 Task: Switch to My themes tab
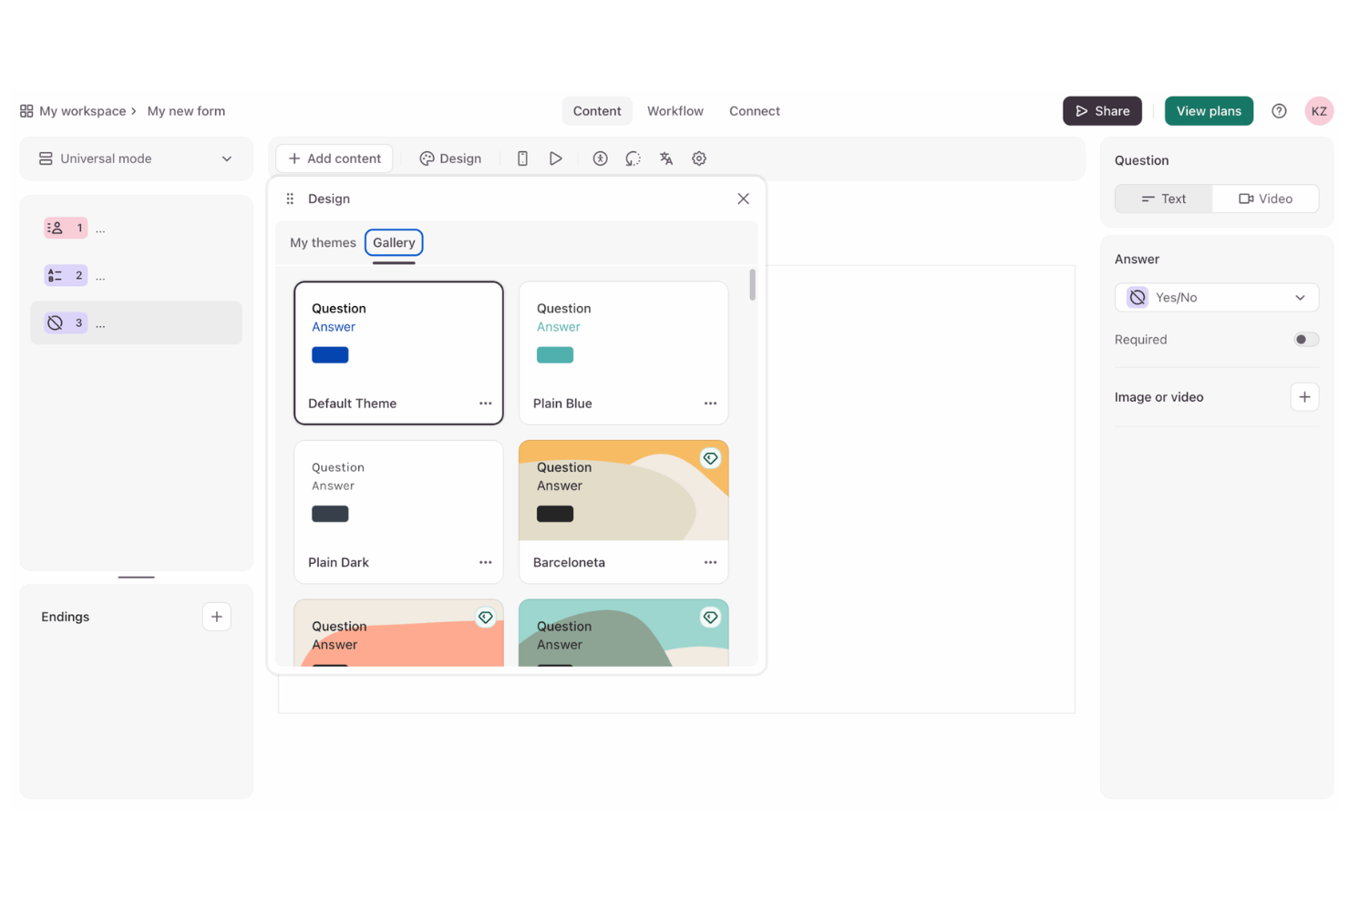click(323, 243)
